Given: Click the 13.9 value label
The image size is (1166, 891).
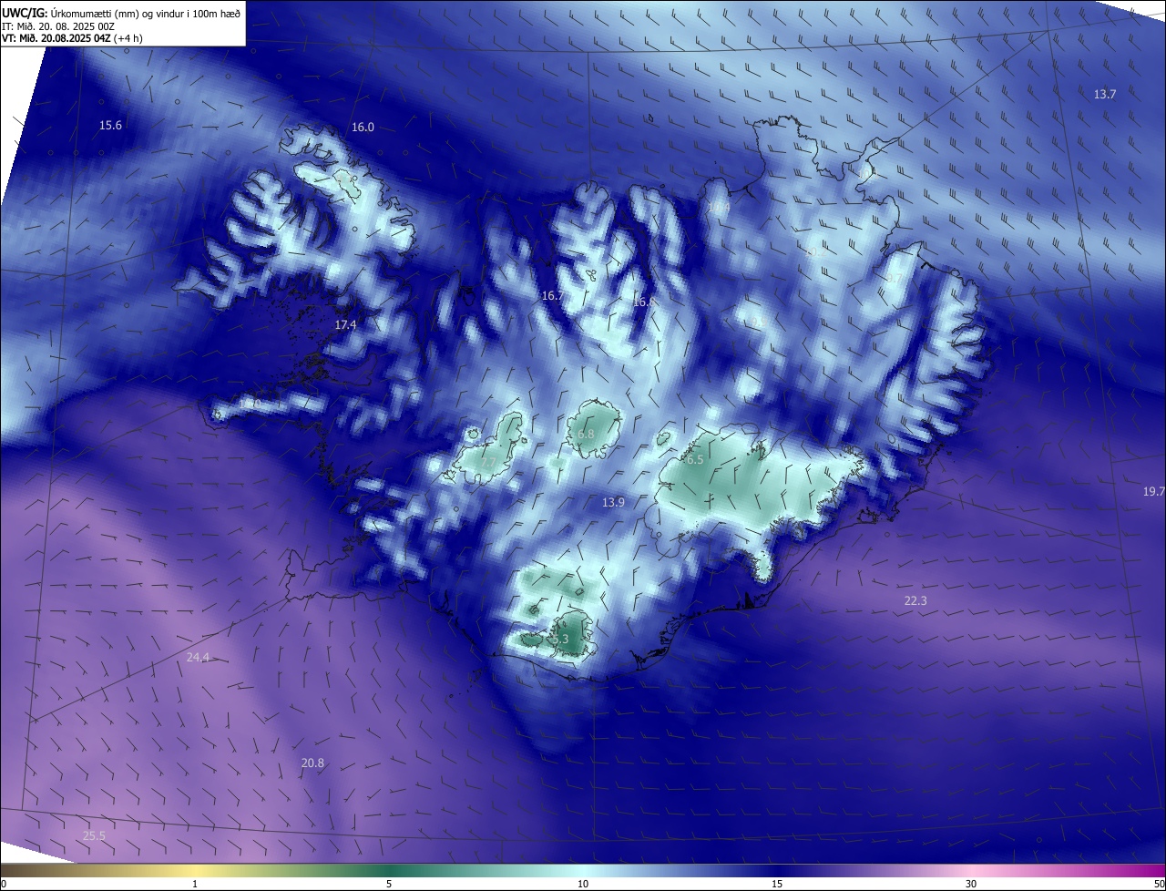Looking at the screenshot, I should click(x=613, y=503).
